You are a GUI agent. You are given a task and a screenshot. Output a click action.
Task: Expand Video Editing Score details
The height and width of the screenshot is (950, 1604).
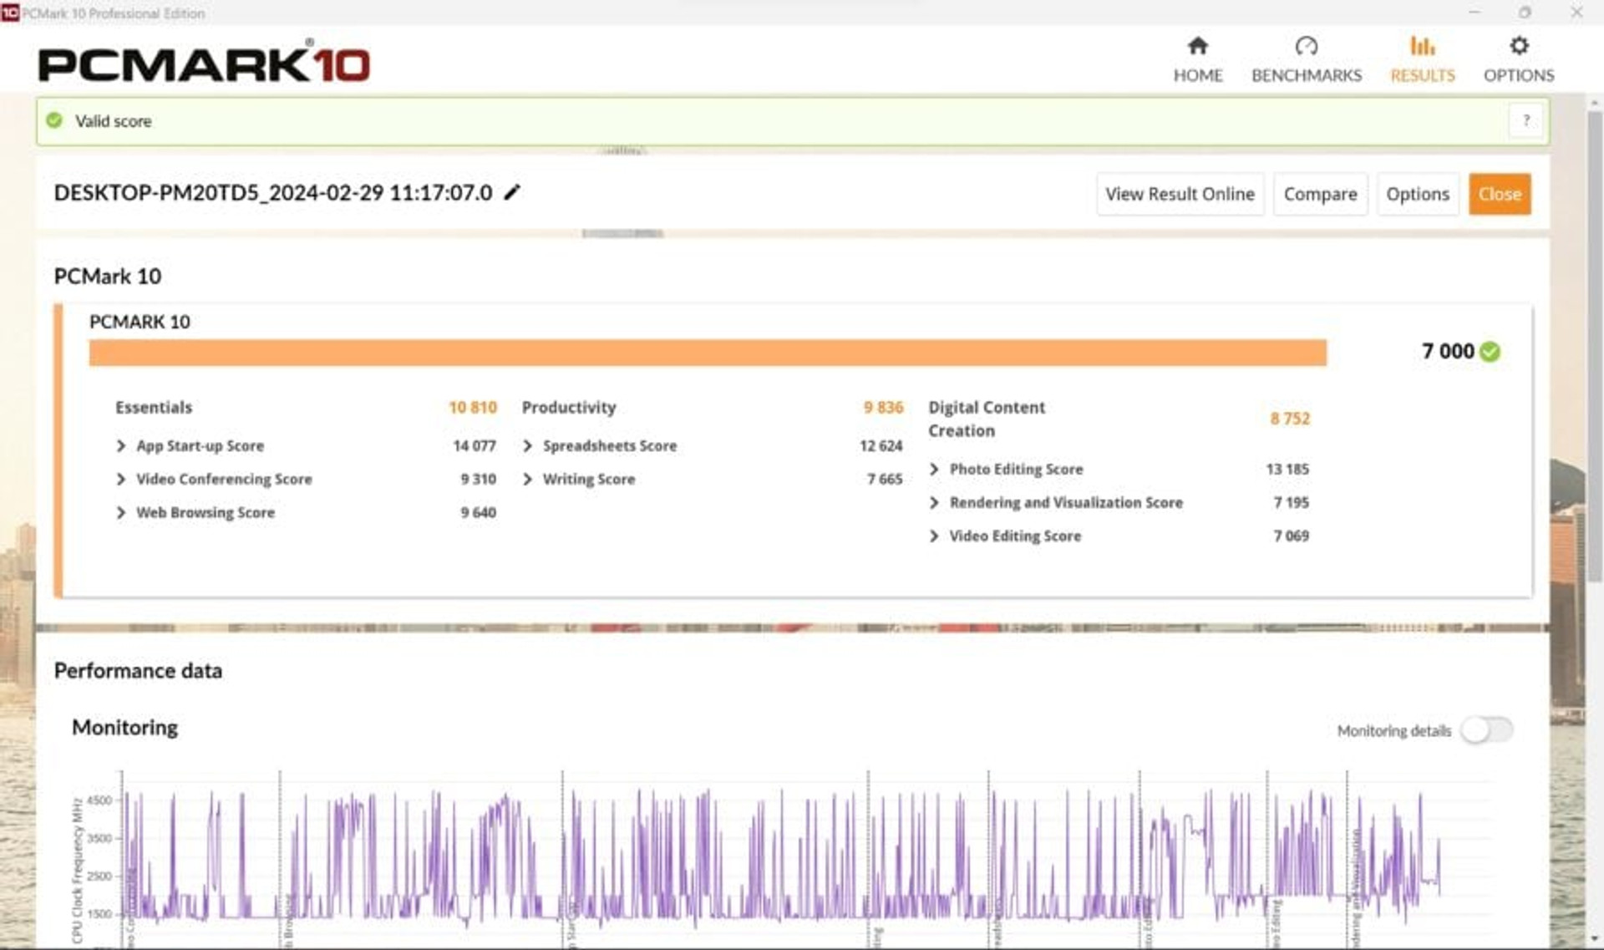click(934, 536)
